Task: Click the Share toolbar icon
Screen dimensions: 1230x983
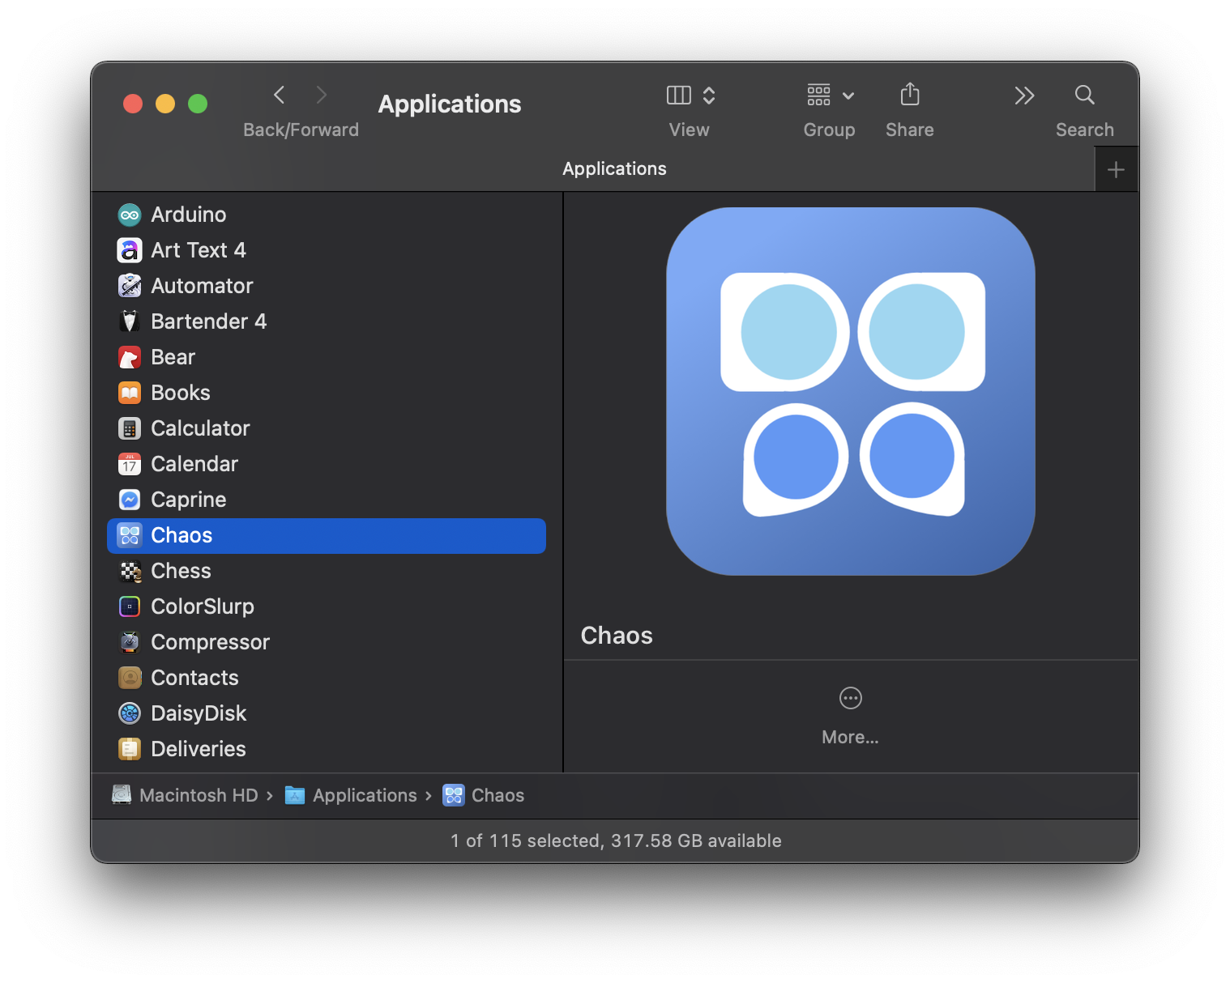Action: [909, 96]
